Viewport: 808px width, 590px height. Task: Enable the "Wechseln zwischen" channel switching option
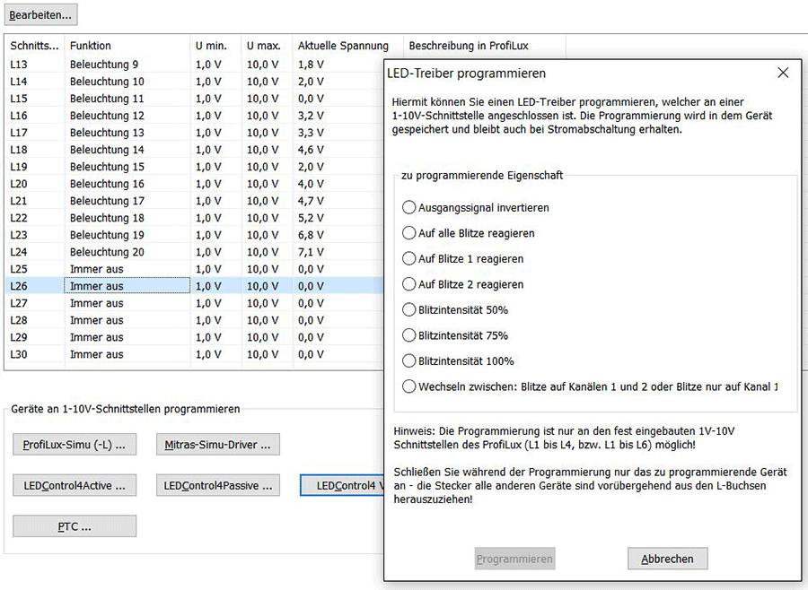[410, 386]
